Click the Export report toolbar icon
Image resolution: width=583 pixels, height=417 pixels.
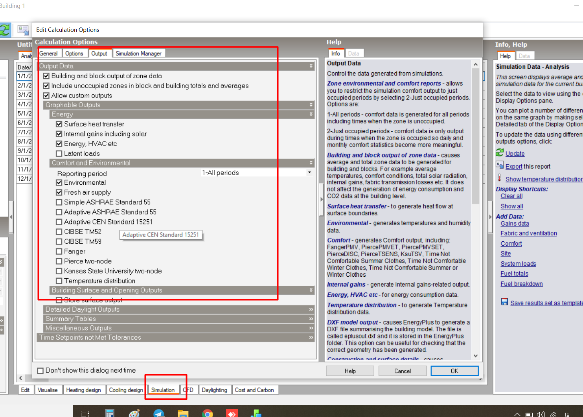(23, 30)
